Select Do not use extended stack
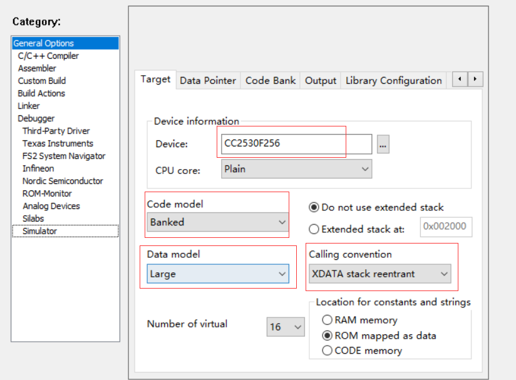516x380 pixels. (x=314, y=207)
